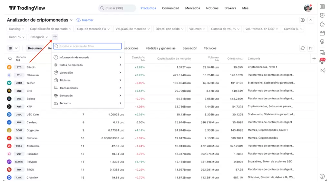The image size is (330, 186).
Task: Open the chats icon in right sidebar
Action: pyautogui.click(x=322, y=53)
